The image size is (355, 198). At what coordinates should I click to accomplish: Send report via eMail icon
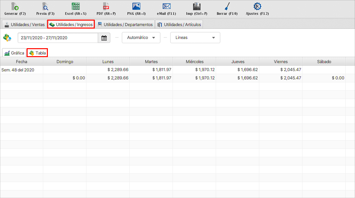coord(167,7)
